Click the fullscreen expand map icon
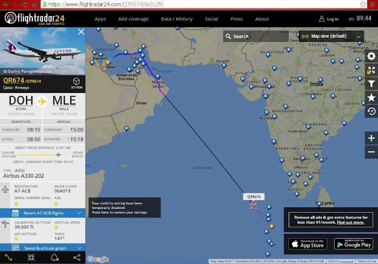 [372, 70]
